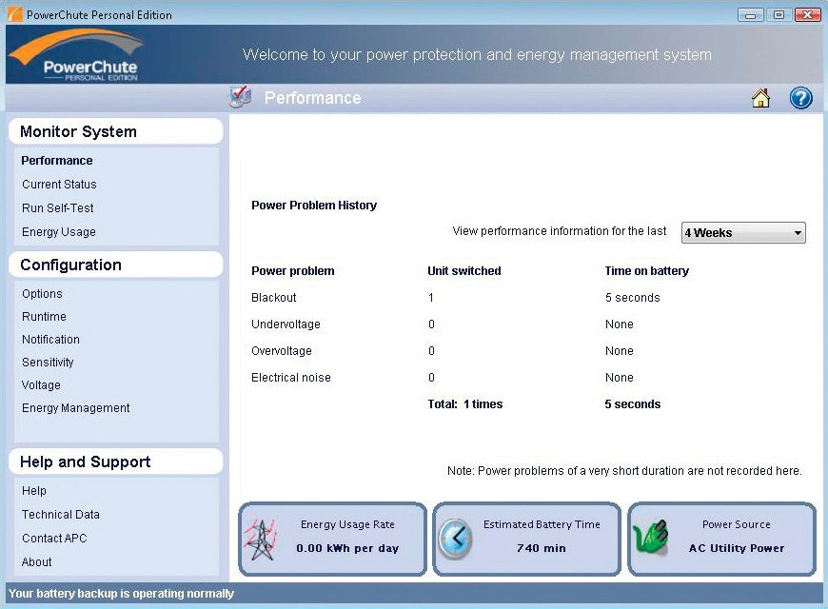Open the 4 Weeks time period dropdown
The width and height of the screenshot is (828, 609).
[743, 232]
